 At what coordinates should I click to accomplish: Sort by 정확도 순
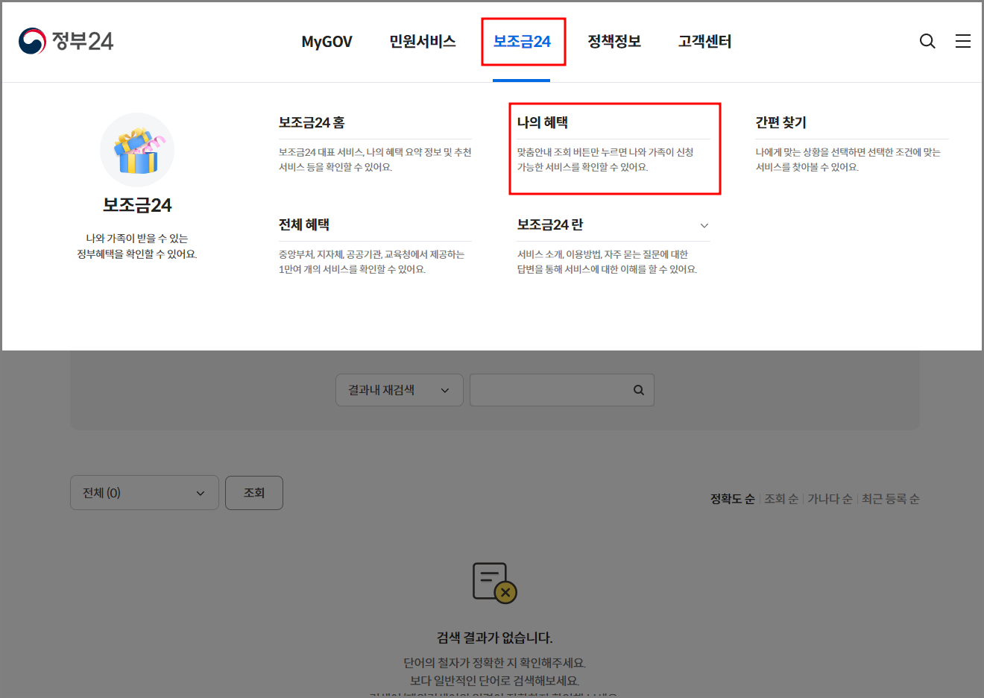732,499
